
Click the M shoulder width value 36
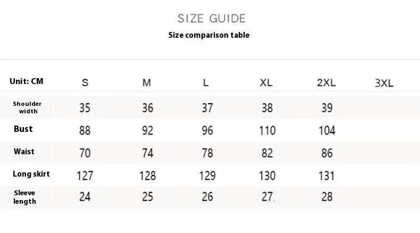(148, 108)
